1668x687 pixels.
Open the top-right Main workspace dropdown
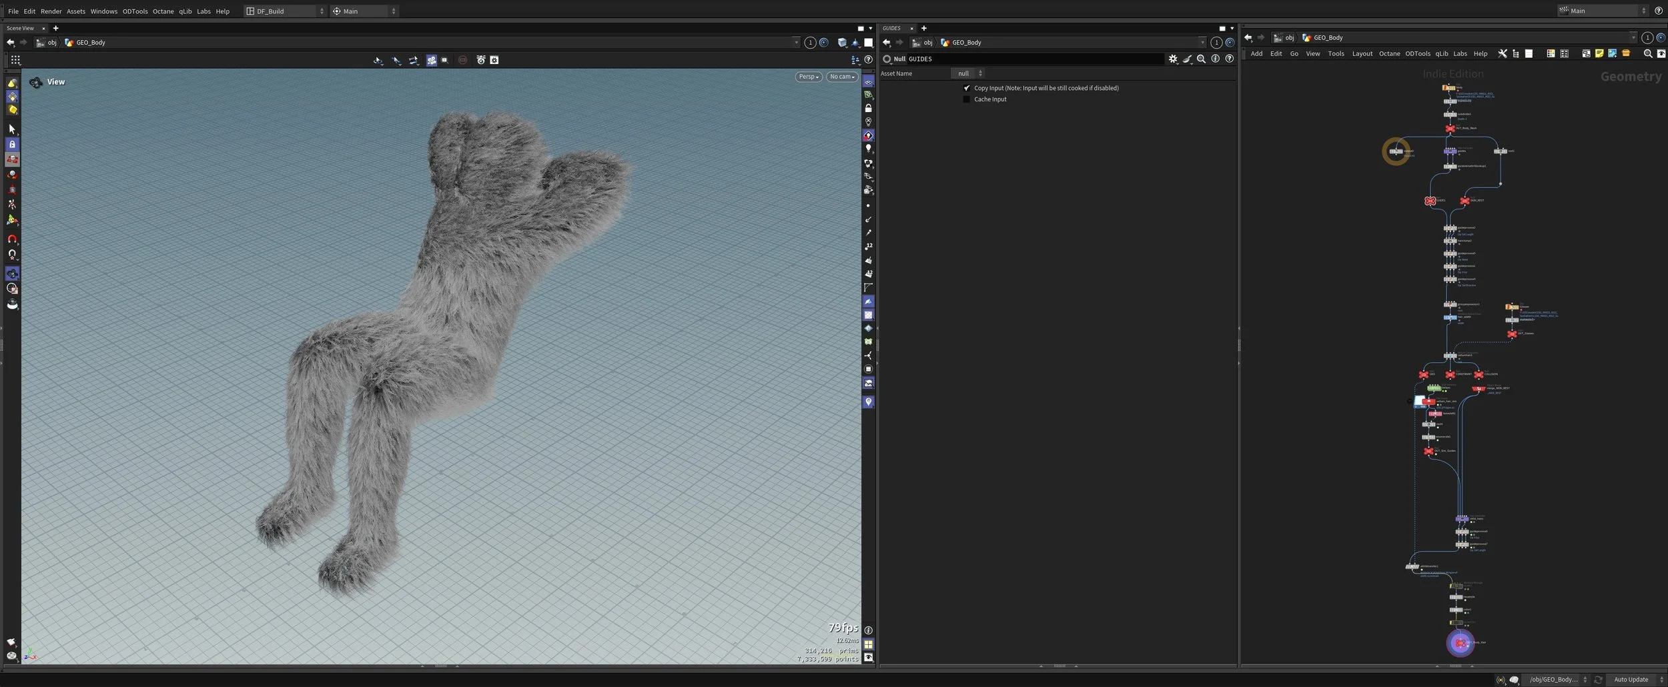[x=1602, y=11]
